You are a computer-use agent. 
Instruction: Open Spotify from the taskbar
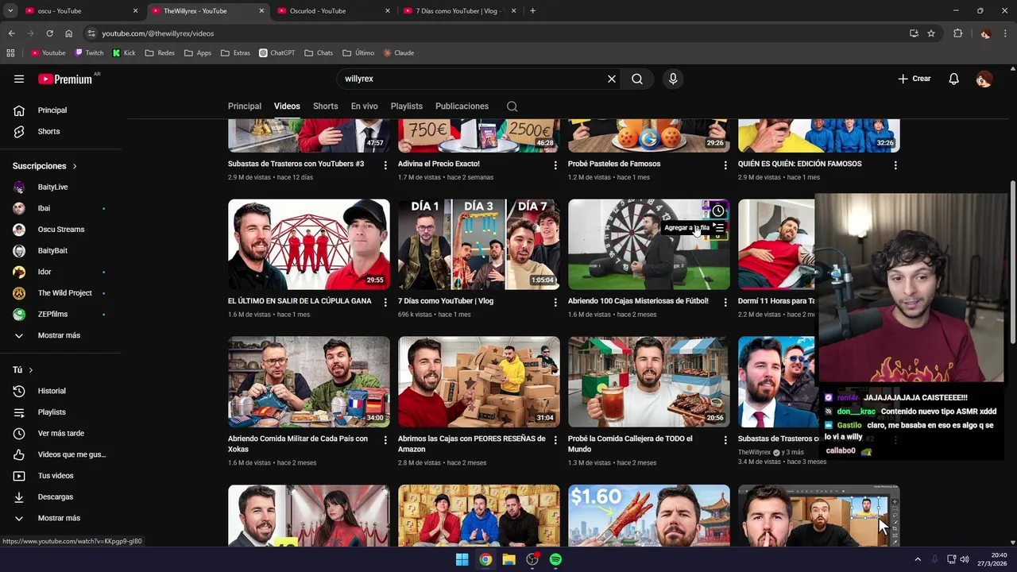coord(555,559)
